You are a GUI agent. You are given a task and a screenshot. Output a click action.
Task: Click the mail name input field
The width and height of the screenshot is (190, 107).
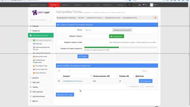(98, 30)
